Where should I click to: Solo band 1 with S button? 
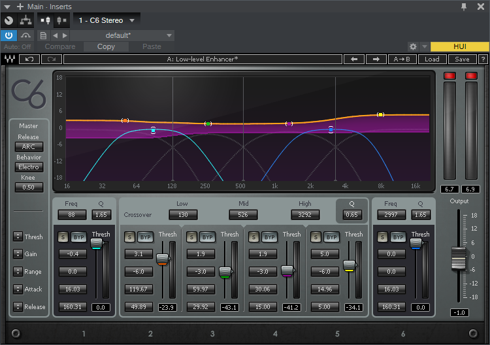63,237
